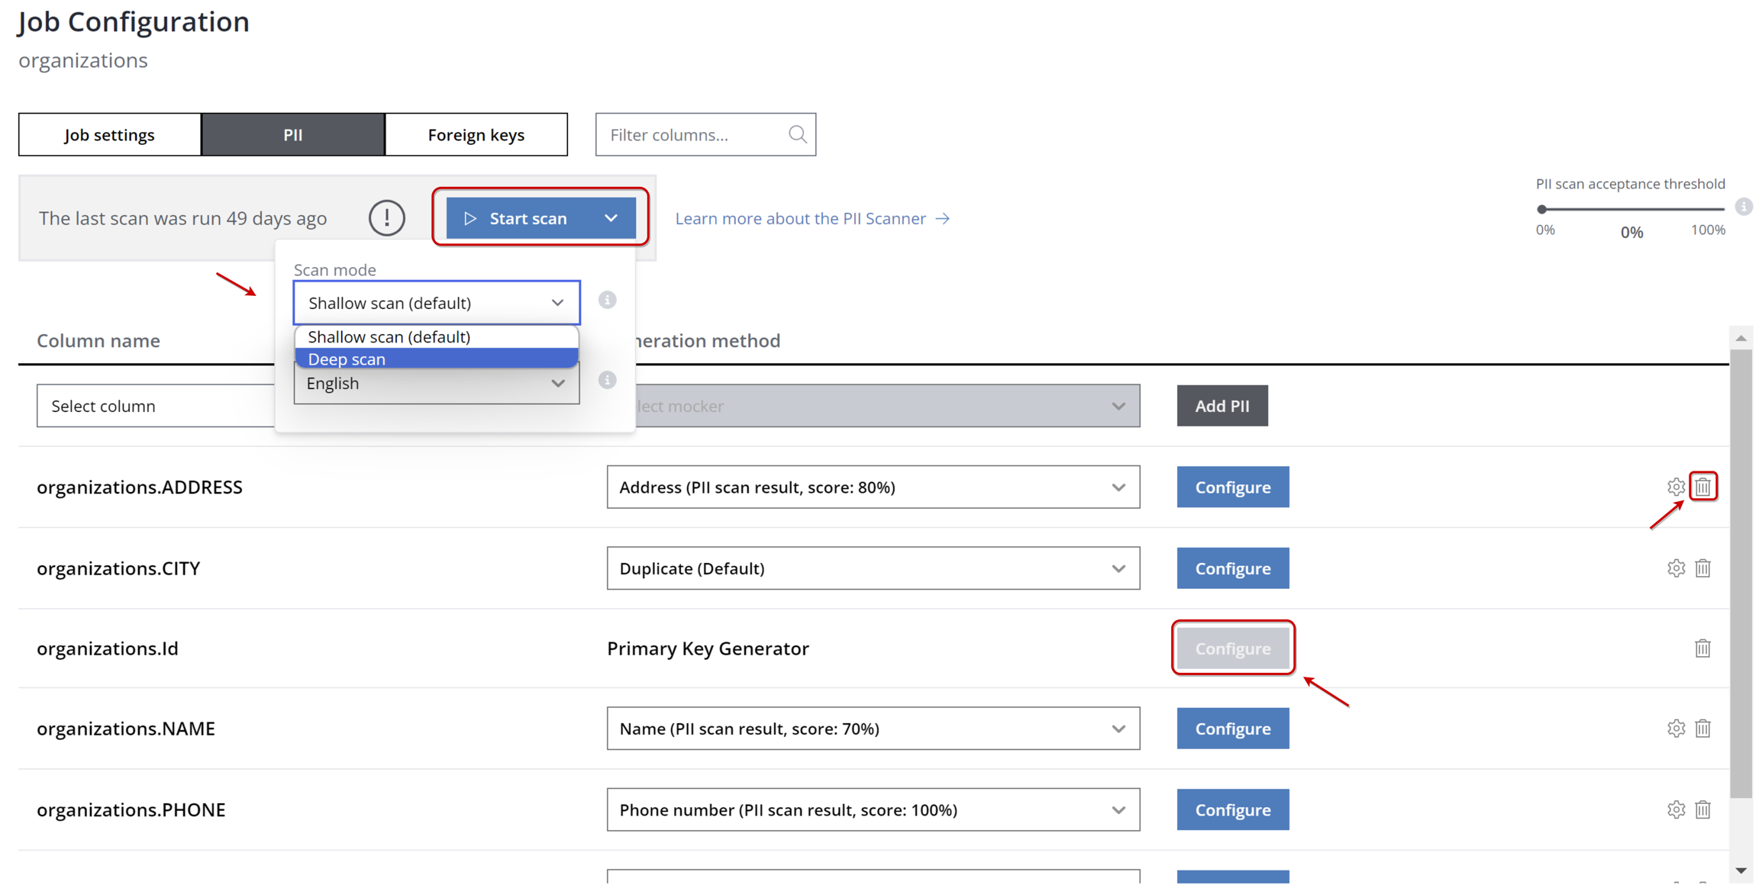
Task: Expand the Start scan dropdown arrow
Action: pos(611,218)
